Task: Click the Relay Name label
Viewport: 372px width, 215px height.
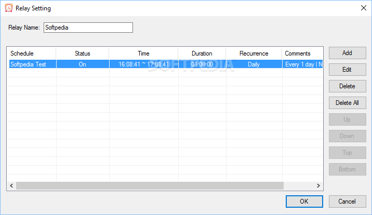Action: [24, 28]
